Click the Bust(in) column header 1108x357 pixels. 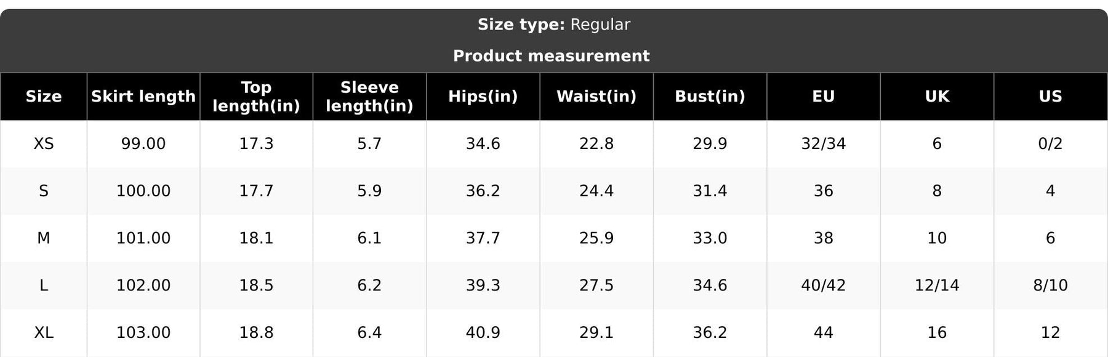(710, 97)
